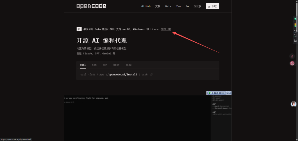The height and width of the screenshot is (141, 298).
Task: Switch to the npm tab
Action: coord(94,65)
